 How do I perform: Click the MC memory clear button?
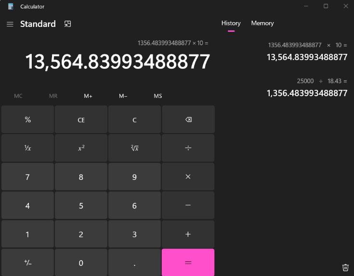(18, 96)
